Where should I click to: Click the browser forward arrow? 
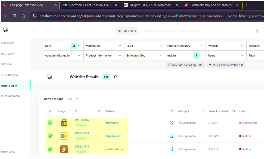(x=5, y=16)
